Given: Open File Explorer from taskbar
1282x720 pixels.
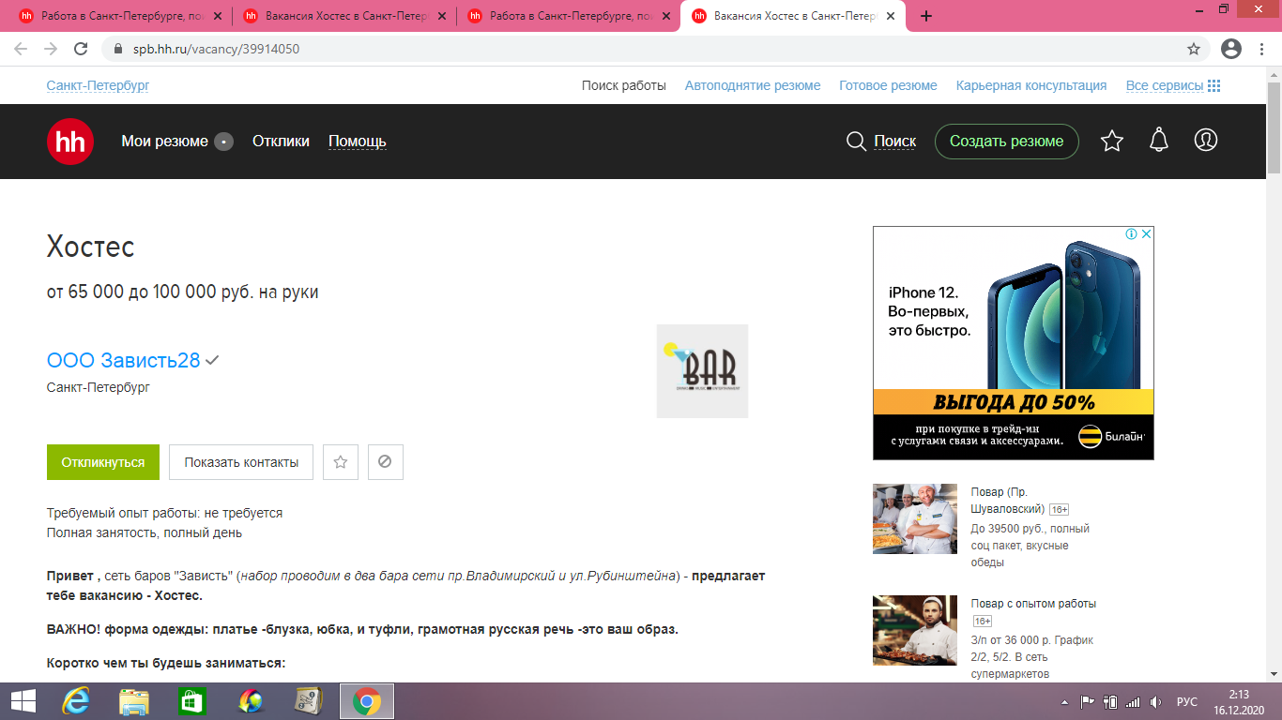Looking at the screenshot, I should [x=134, y=701].
